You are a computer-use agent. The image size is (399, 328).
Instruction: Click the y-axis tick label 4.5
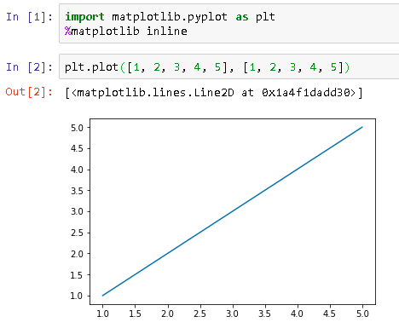[77, 148]
